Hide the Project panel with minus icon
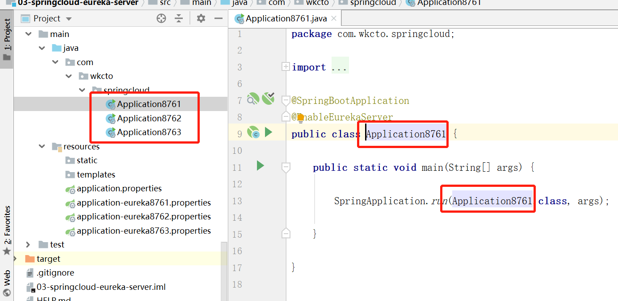618x301 pixels. pos(218,18)
